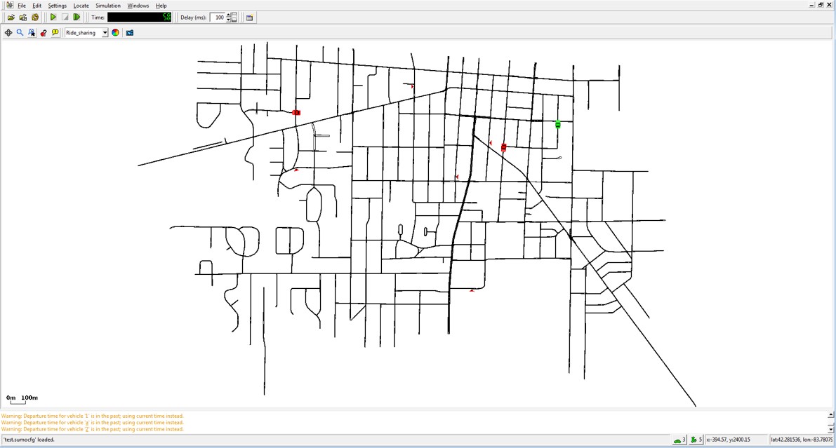The image size is (836, 448).
Task: Open the Settings menu
Action: point(57,6)
